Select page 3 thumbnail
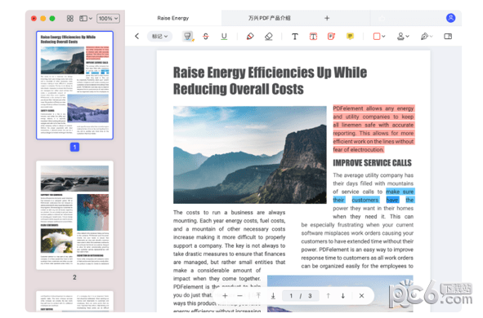Screen dimensions: 483x318 tap(74, 302)
